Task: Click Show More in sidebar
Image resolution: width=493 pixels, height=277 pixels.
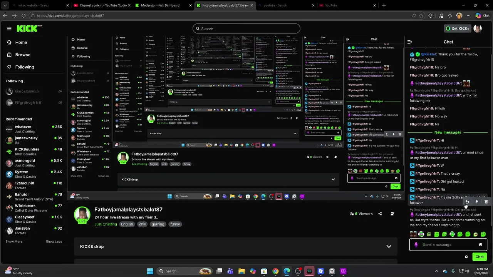Action: pyautogui.click(x=14, y=242)
